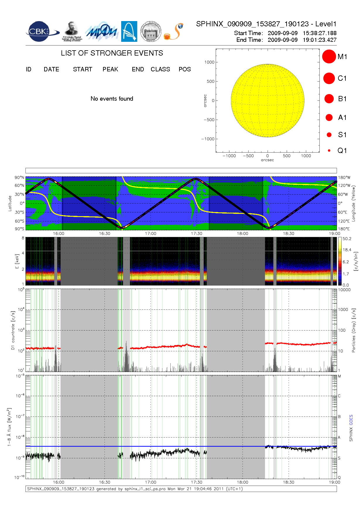This screenshot has height=513, width=363.
Task: Click the PEAK column header
Action: 110,69
